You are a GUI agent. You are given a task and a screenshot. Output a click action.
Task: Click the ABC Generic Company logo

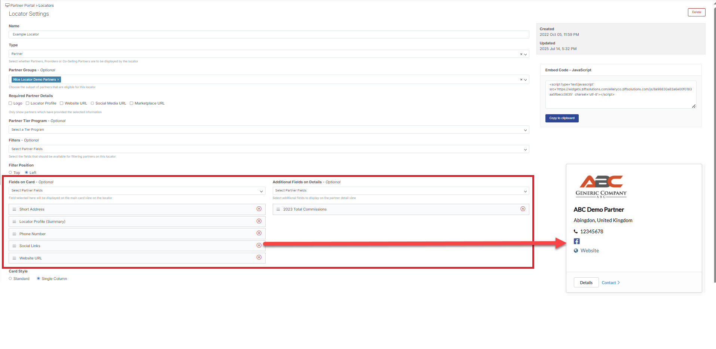tap(601, 186)
